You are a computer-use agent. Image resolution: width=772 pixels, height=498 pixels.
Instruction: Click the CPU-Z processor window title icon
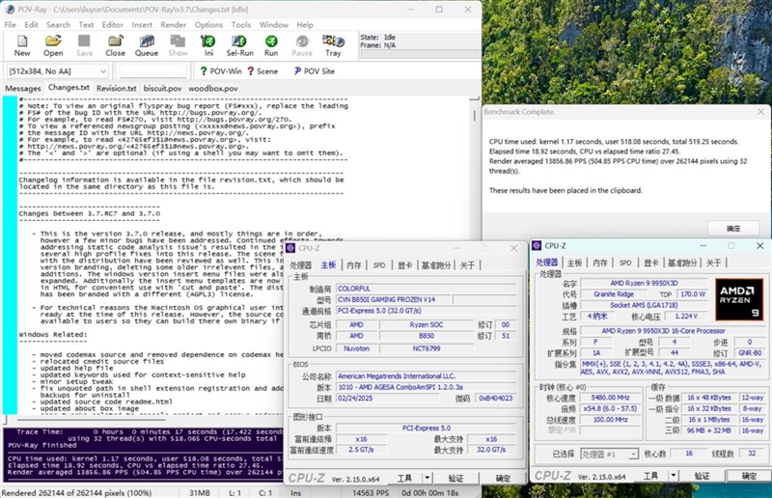tap(537, 245)
